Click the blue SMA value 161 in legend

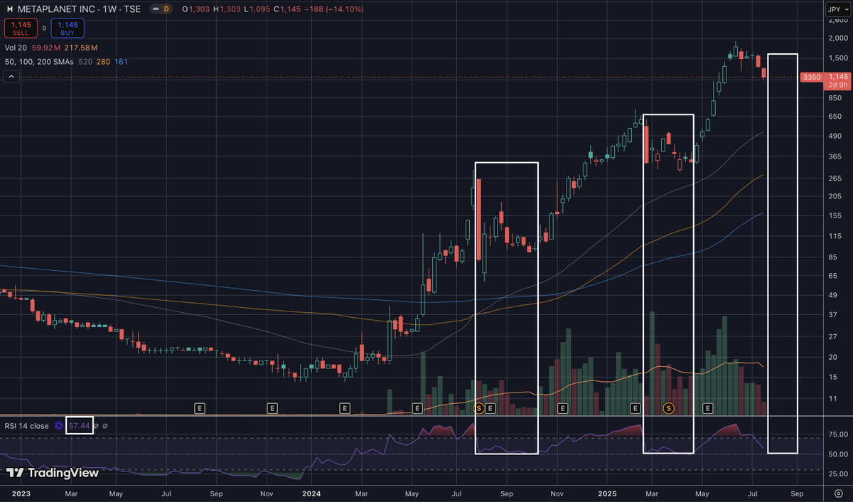point(120,62)
